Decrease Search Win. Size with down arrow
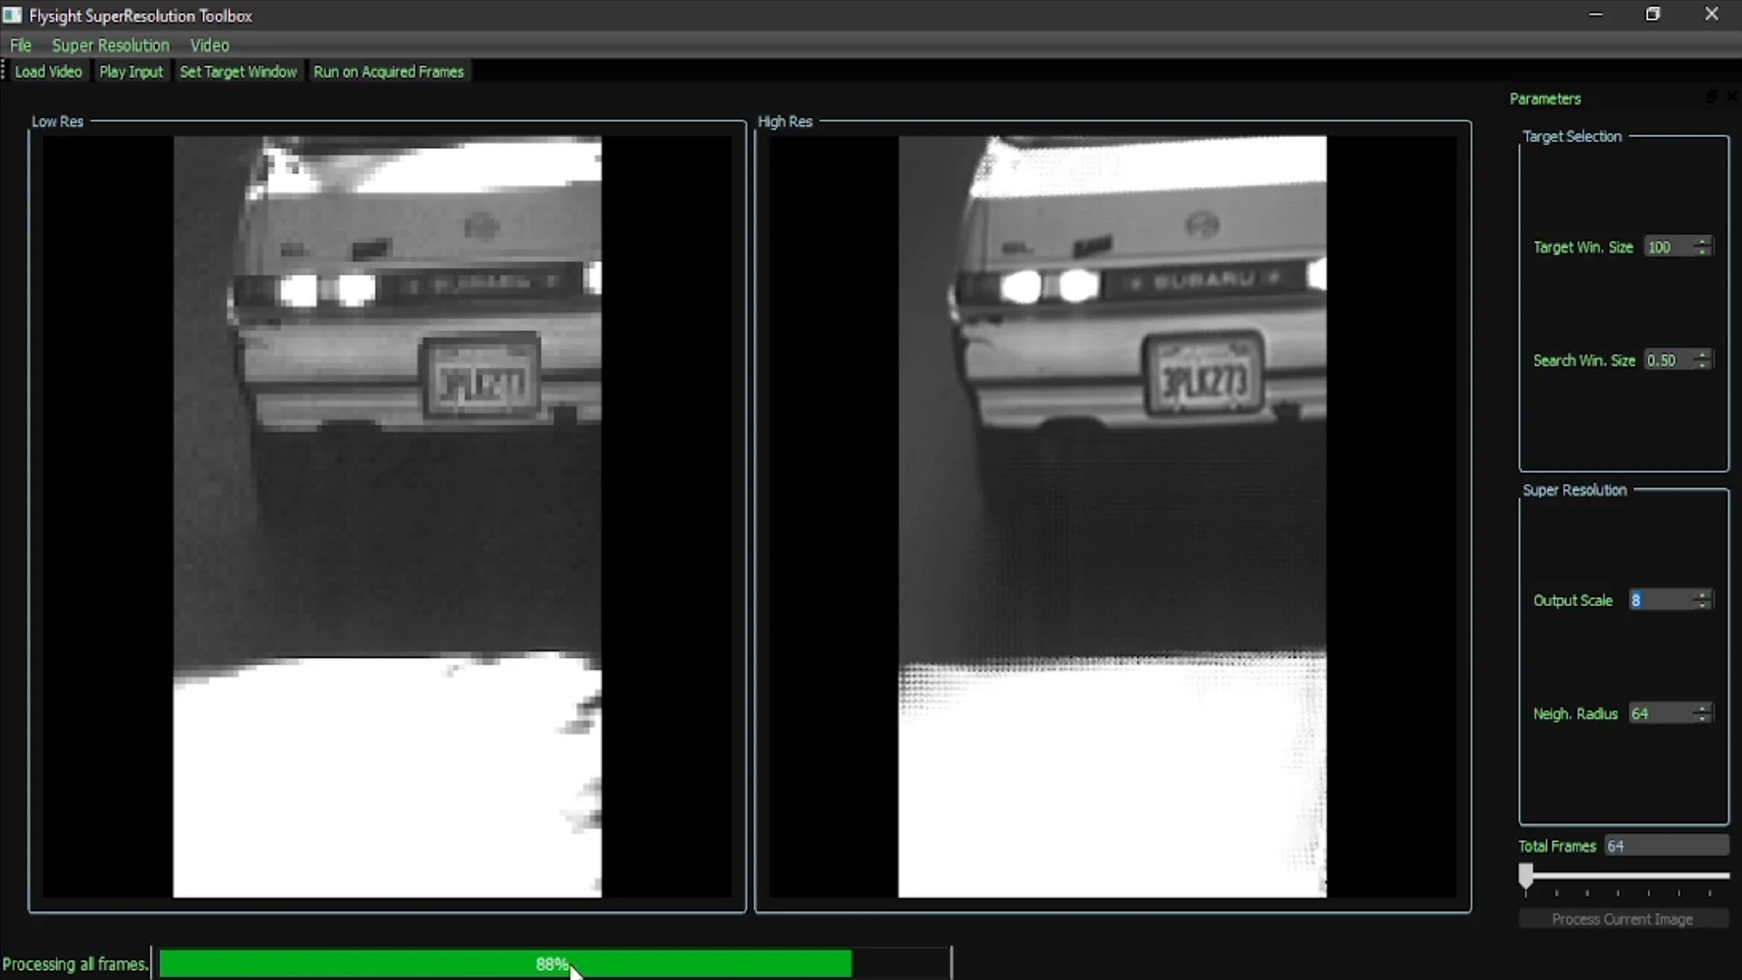Image resolution: width=1742 pixels, height=980 pixels. tap(1702, 366)
